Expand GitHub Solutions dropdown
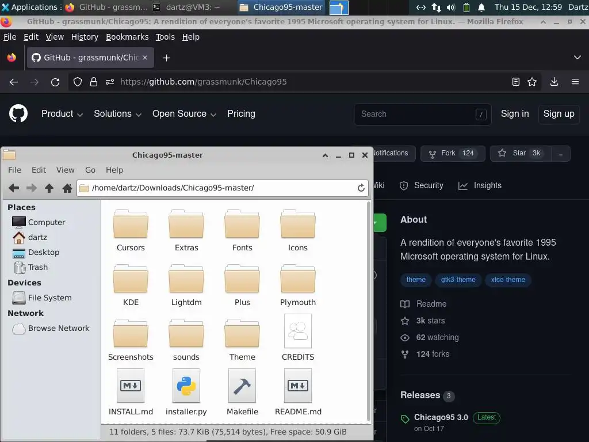This screenshot has height=442, width=589. pyautogui.click(x=117, y=113)
